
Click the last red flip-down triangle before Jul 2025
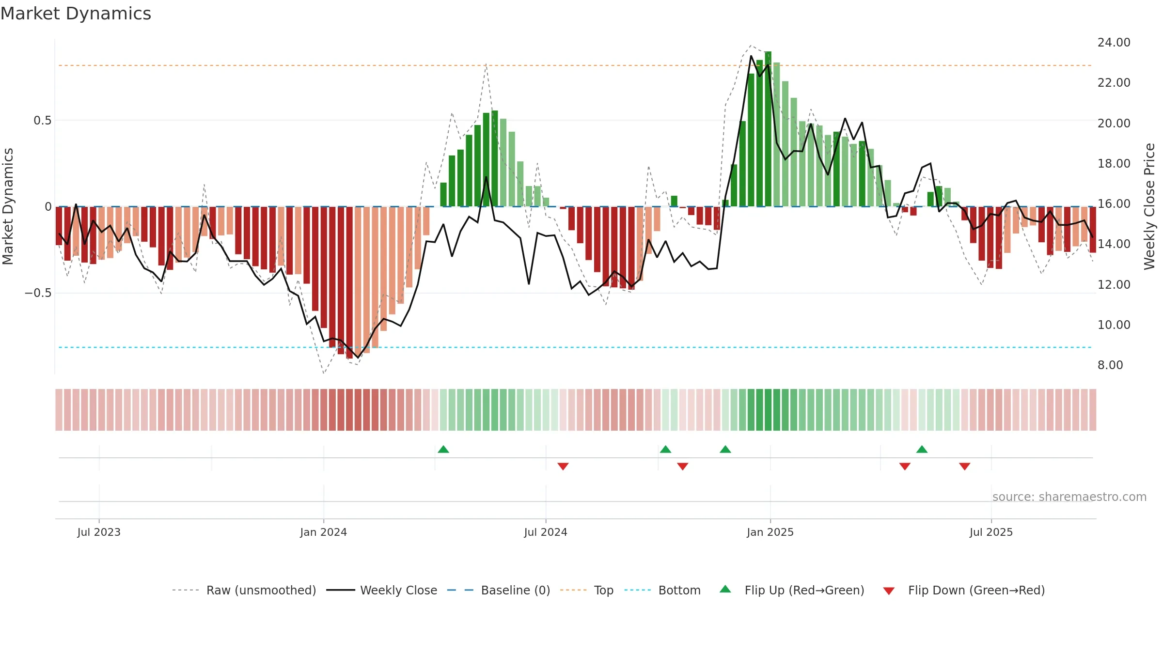(965, 467)
